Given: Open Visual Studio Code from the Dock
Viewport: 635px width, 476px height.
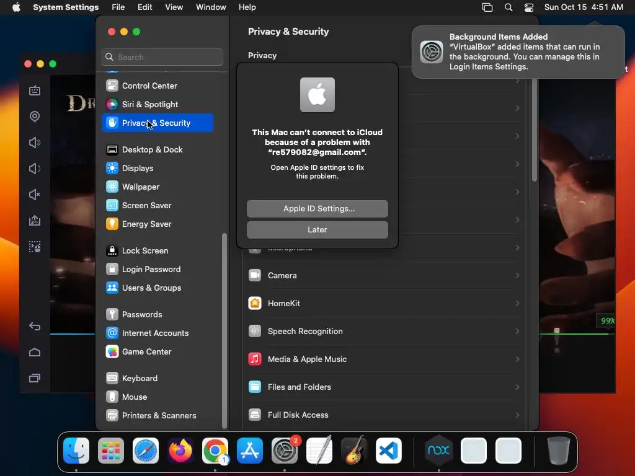Looking at the screenshot, I should 389,451.
